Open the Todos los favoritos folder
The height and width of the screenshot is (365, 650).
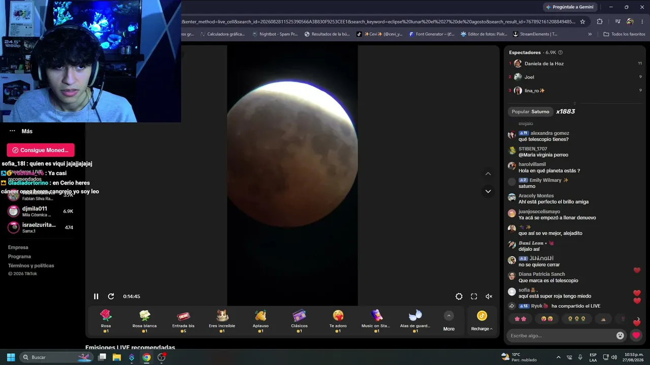click(x=624, y=34)
